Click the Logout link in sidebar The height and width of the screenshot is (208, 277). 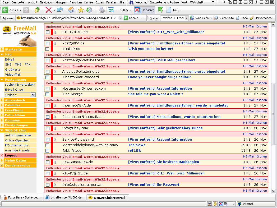(11, 155)
